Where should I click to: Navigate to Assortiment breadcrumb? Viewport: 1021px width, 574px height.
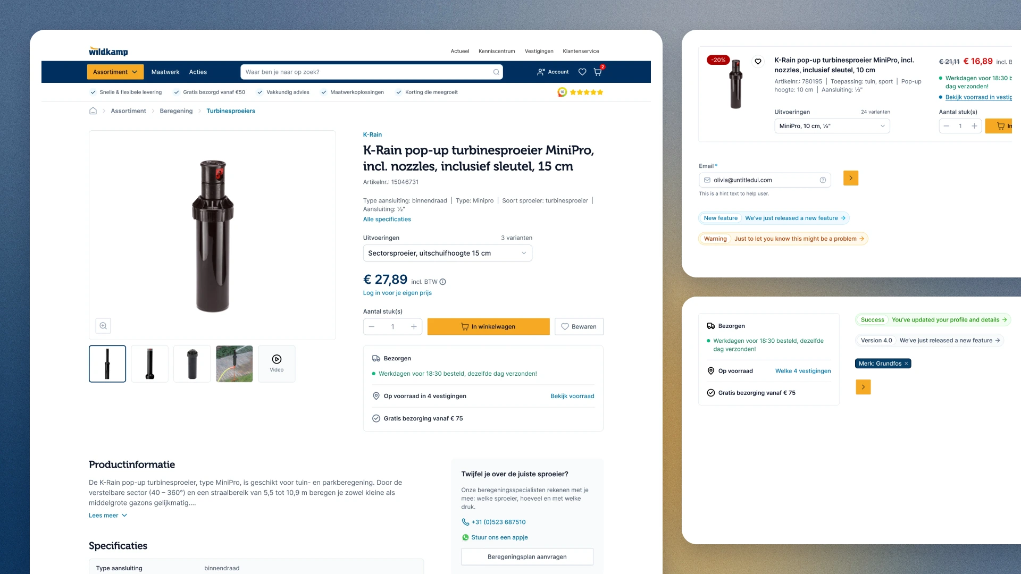(128, 111)
